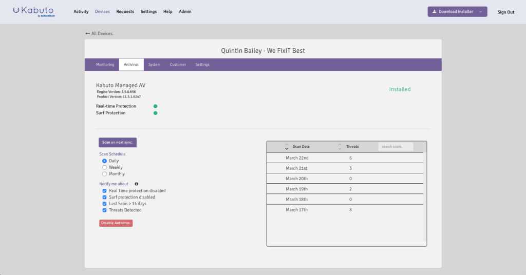The width and height of the screenshot is (526, 275).
Task: Click the red Disable Antivirus button
Action: (116, 223)
